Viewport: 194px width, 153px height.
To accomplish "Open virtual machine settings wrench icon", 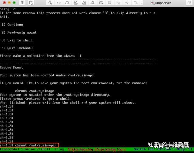I will pyautogui.click(x=50, y=3).
